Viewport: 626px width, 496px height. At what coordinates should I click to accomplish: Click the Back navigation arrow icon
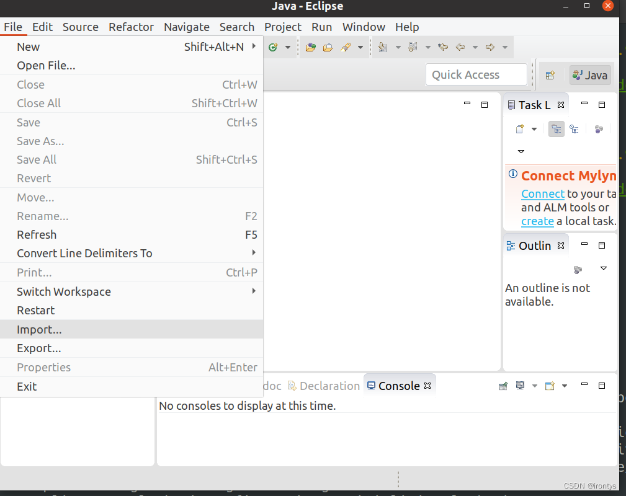point(460,48)
